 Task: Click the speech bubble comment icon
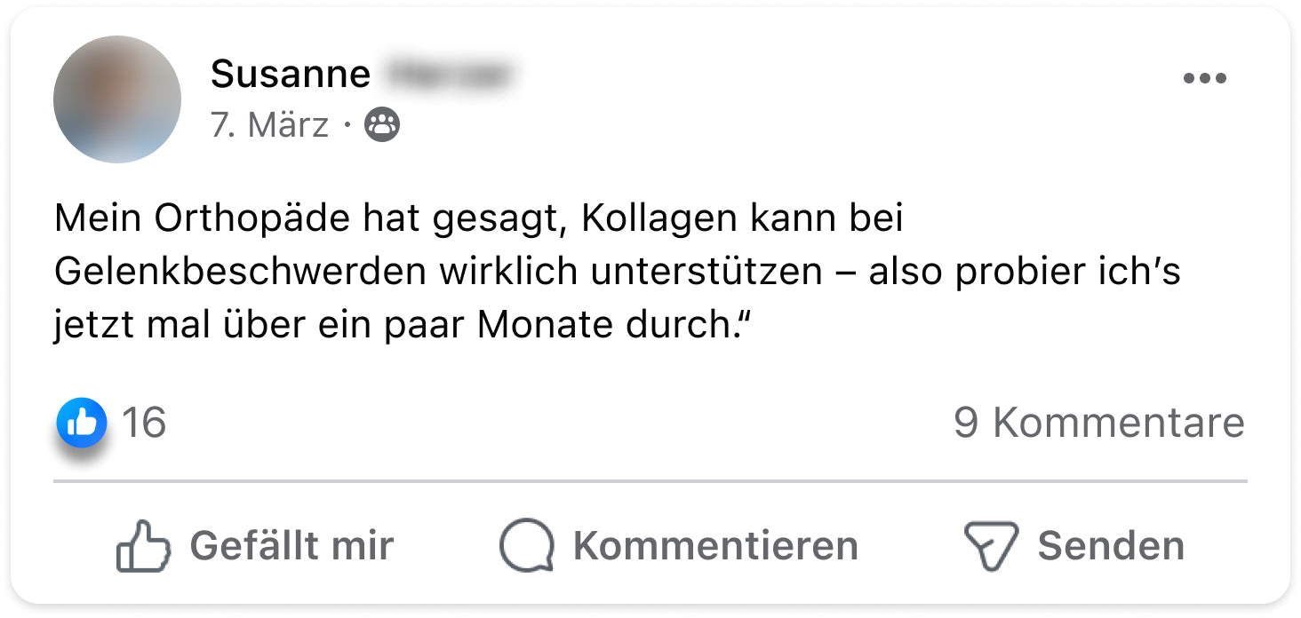(526, 545)
